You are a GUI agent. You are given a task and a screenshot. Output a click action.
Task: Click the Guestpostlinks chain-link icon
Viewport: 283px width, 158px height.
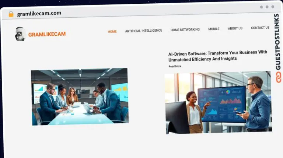click(x=279, y=77)
